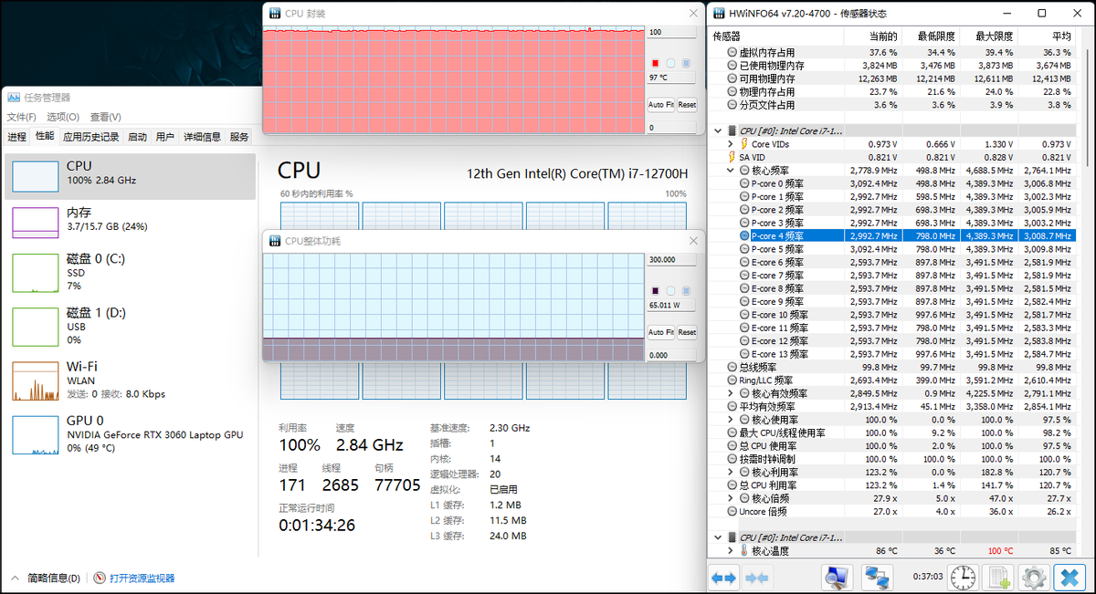Screen dimensions: 1096x594
Task: Expand the Core VIDs sensor group
Action: (x=730, y=143)
